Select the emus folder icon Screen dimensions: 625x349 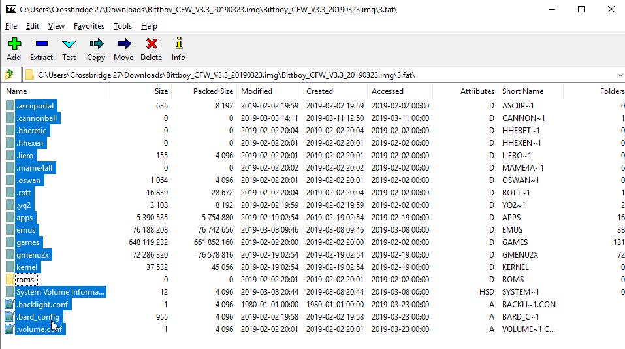pos(10,230)
